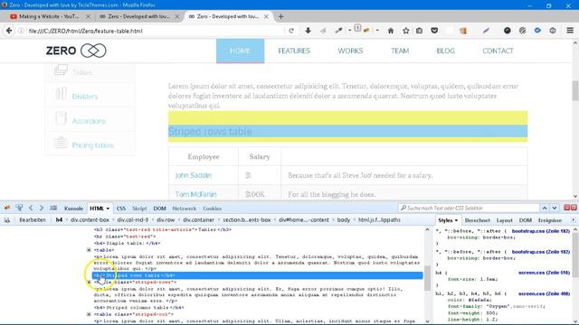Save page to Pocket
Viewport: 579px width, 325px height.
[x=434, y=31]
